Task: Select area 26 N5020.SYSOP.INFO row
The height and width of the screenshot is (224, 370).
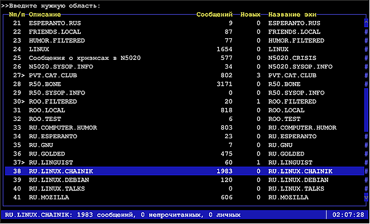Action: [x=184, y=67]
